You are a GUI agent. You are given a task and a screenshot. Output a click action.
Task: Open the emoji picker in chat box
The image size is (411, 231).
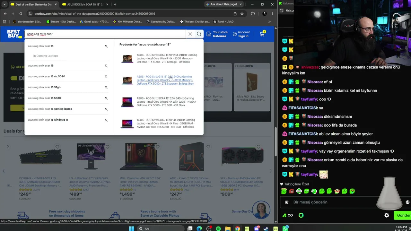tap(407, 202)
